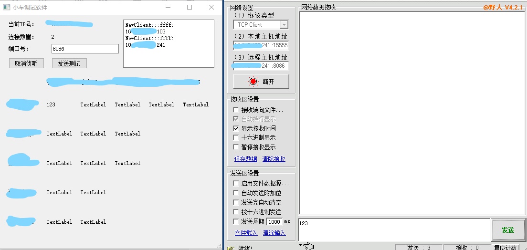Close the 小车调试软件 window
This screenshot has height=250, width=527.
coord(211,7)
